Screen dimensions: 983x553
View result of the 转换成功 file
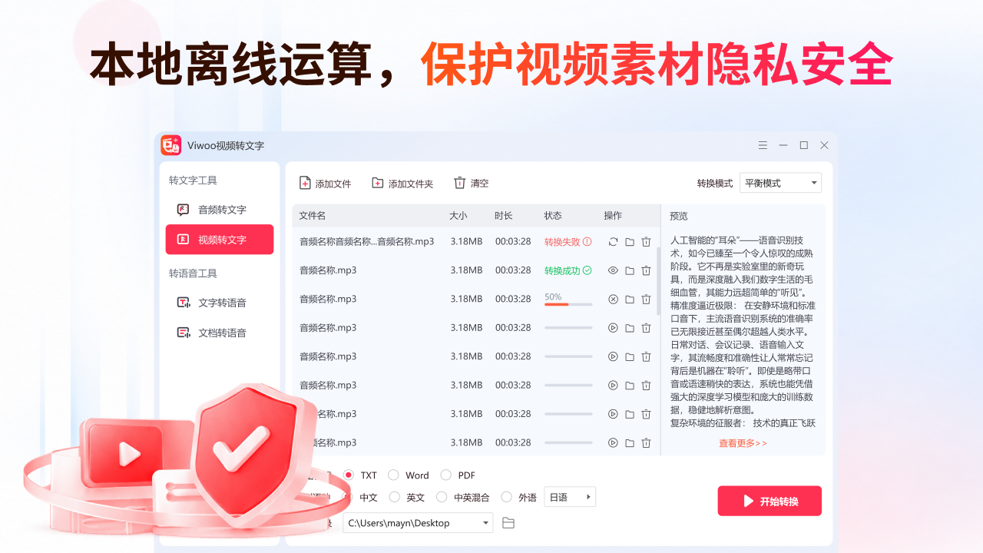613,270
